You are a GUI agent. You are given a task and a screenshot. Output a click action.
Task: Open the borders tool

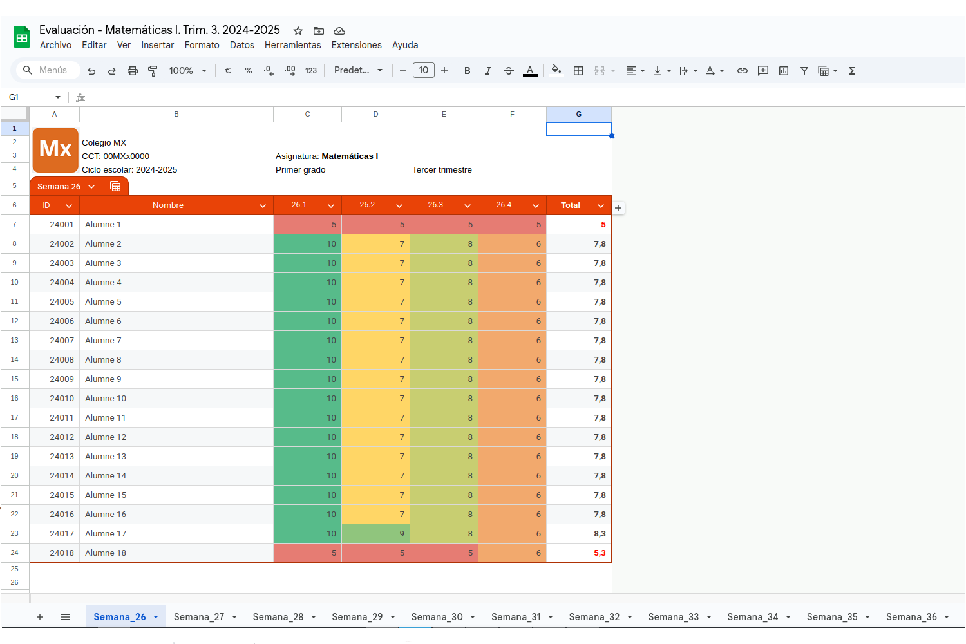tap(578, 71)
